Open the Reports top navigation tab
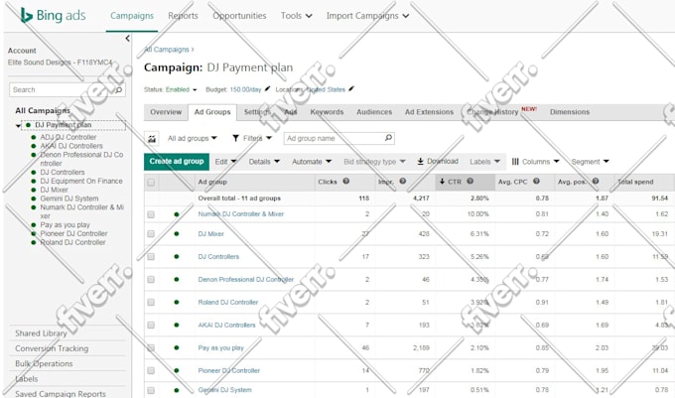Viewport: 675px width, 398px height. (x=183, y=16)
